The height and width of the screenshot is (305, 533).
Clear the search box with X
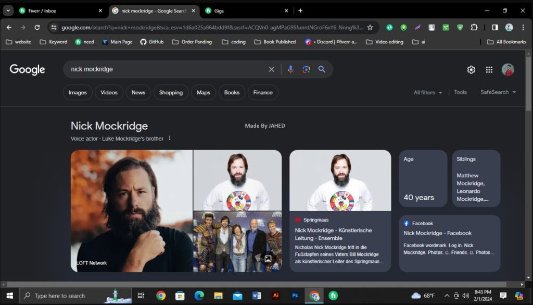click(x=271, y=69)
